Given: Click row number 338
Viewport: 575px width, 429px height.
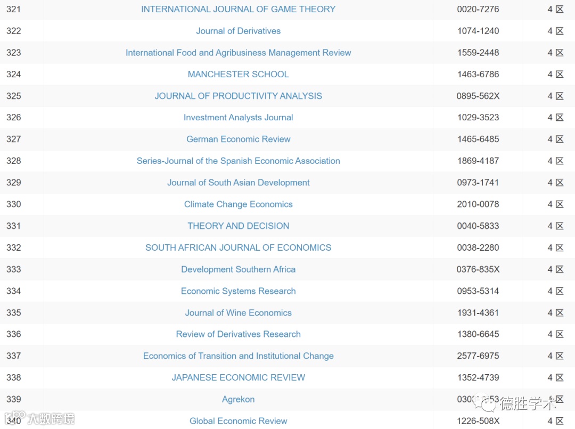Looking at the screenshot, I should [13, 377].
